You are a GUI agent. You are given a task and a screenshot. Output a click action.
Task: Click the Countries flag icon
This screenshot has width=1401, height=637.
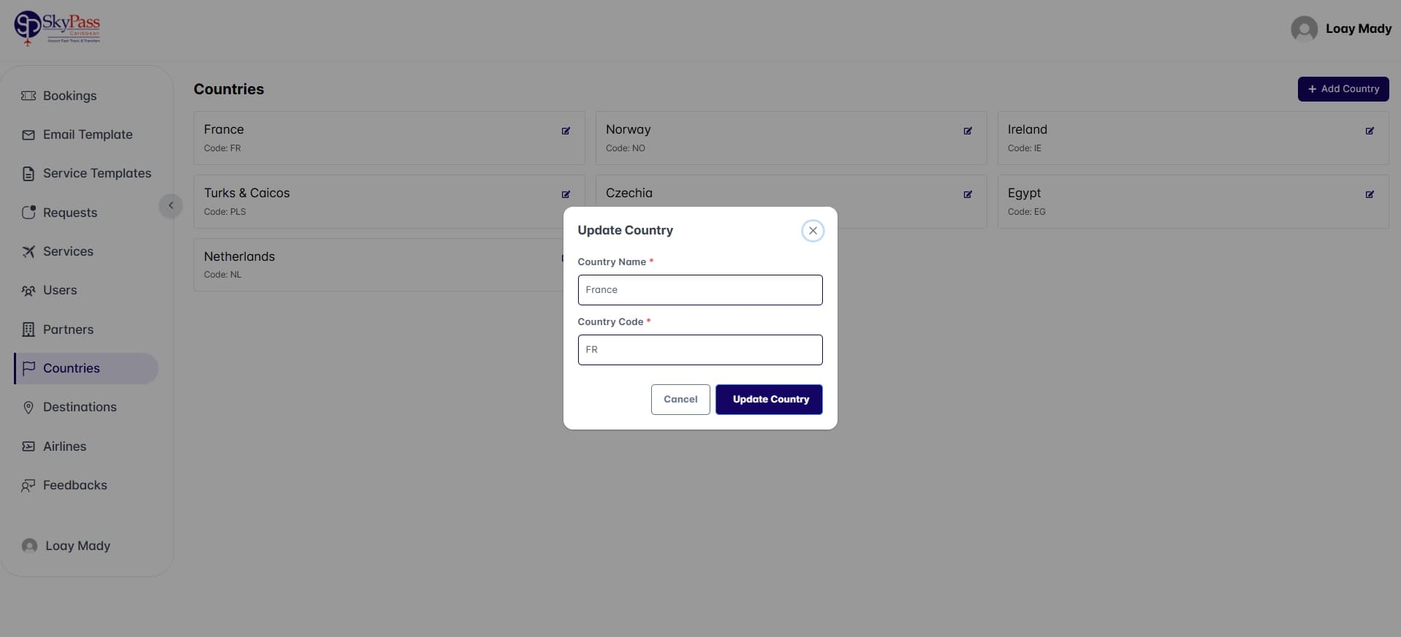point(29,368)
